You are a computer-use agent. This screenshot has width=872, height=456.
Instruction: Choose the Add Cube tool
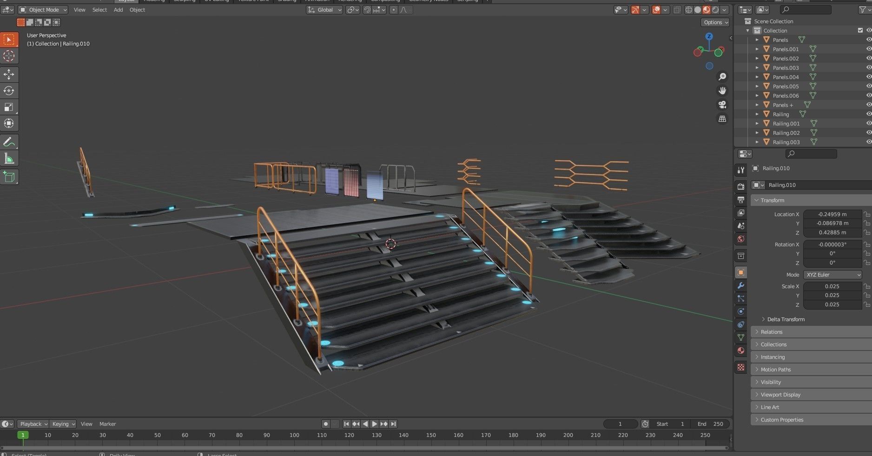[9, 177]
